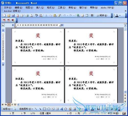
Task: Open the 绘图 Draw menu dropdown
Action: click(8, 109)
